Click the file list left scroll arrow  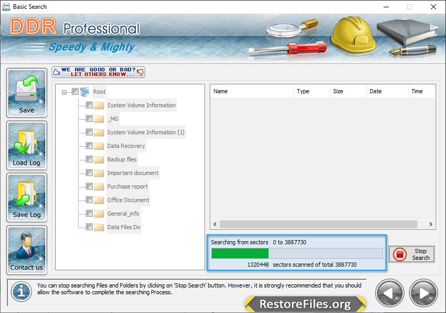(x=215, y=224)
